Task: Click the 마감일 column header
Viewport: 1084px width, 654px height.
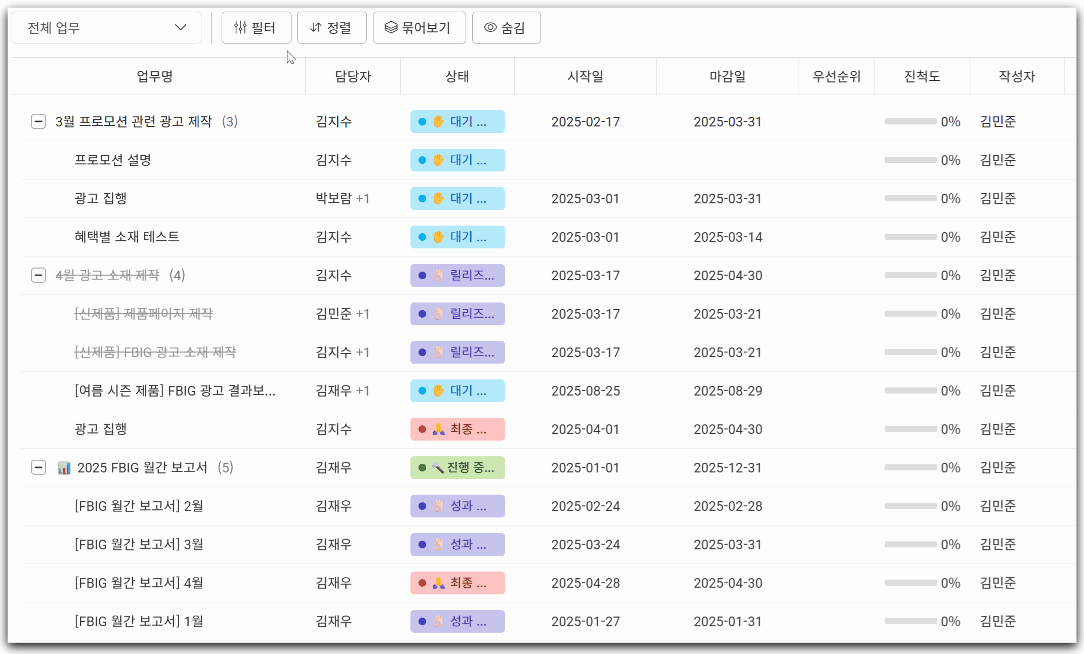Action: pyautogui.click(x=727, y=76)
